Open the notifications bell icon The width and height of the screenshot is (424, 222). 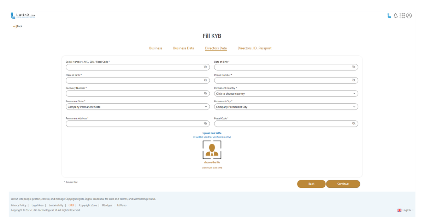click(395, 16)
